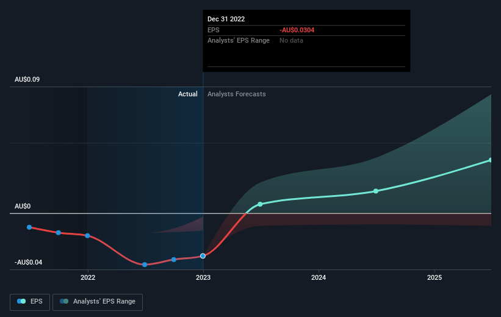Toggle the EPS legend series
Screen dimensions: 501x317
30,302
